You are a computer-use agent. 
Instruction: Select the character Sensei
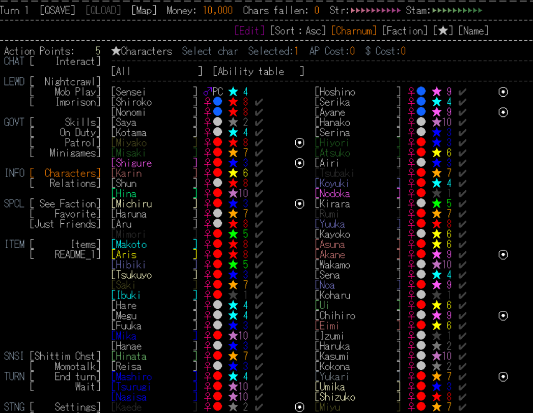point(154,92)
